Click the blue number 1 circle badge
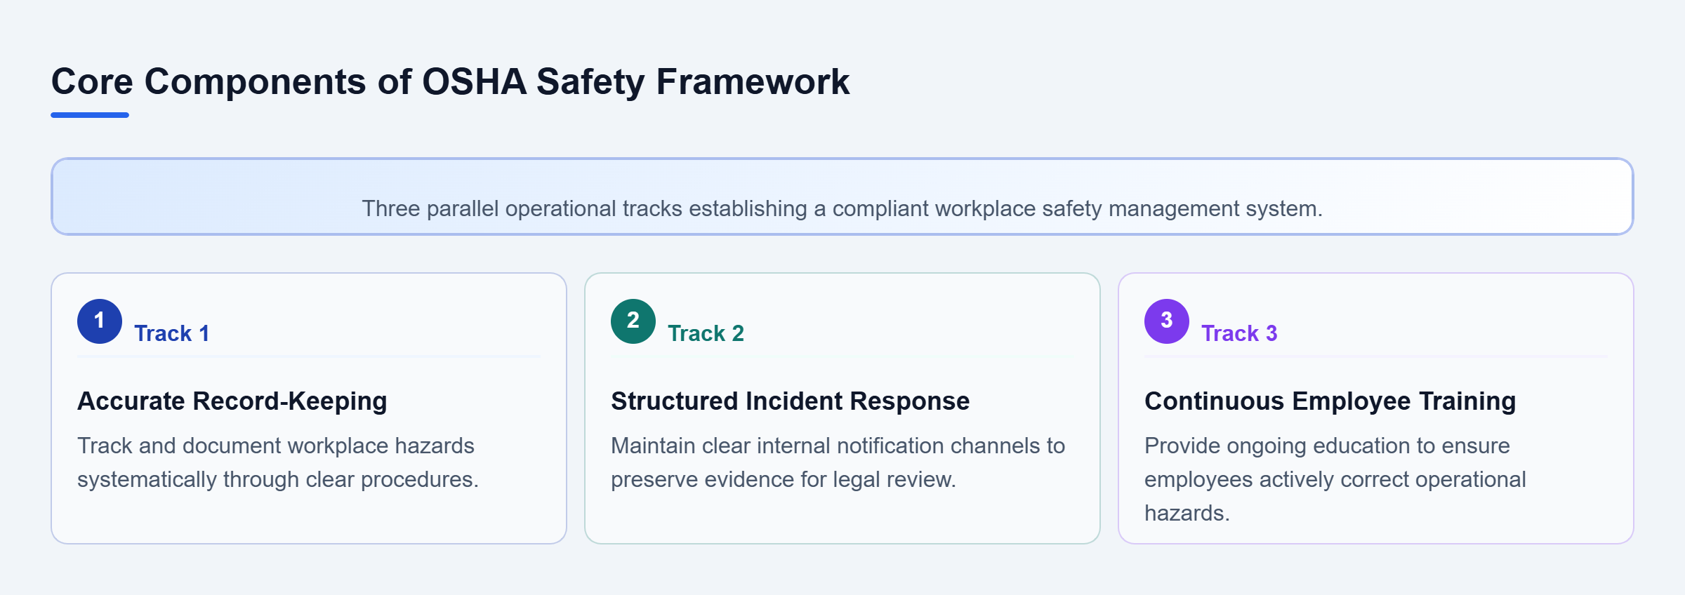The image size is (1685, 595). coord(100,321)
